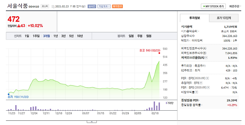
Task: Collapse chart with the bottom arrow toggle
Action: point(92,122)
